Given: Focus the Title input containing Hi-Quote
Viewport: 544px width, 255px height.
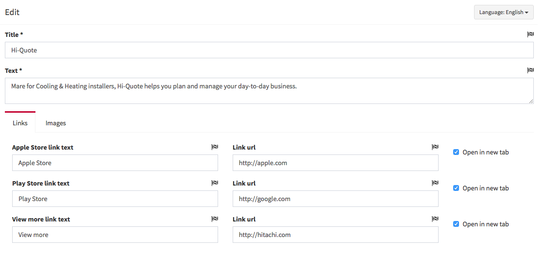Looking at the screenshot, I should [x=269, y=50].
